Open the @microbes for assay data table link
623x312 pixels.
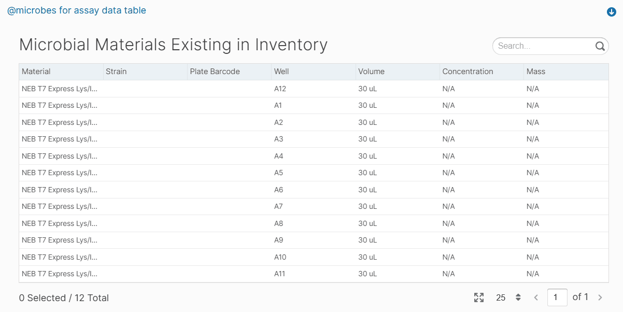(77, 10)
